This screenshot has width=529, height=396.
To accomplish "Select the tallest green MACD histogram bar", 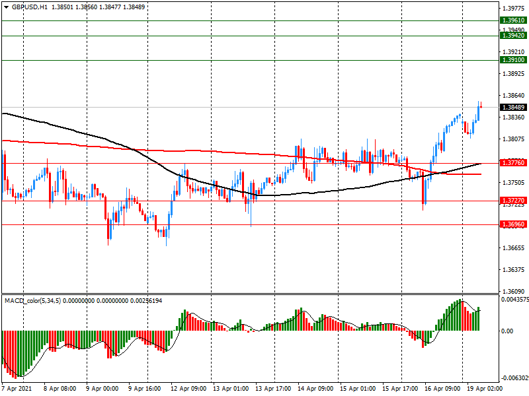I will click(x=460, y=315).
